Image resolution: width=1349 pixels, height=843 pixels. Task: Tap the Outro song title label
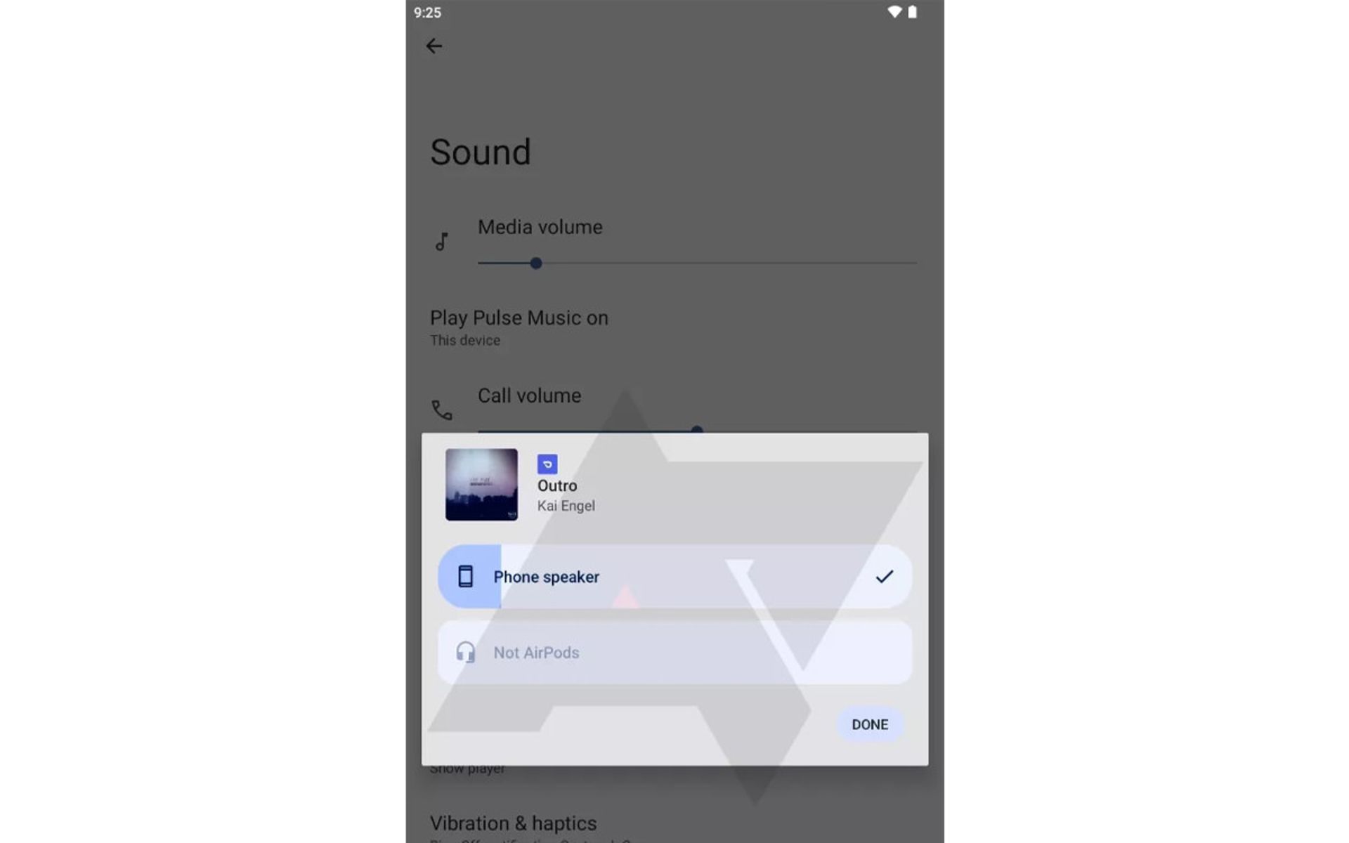pos(556,485)
